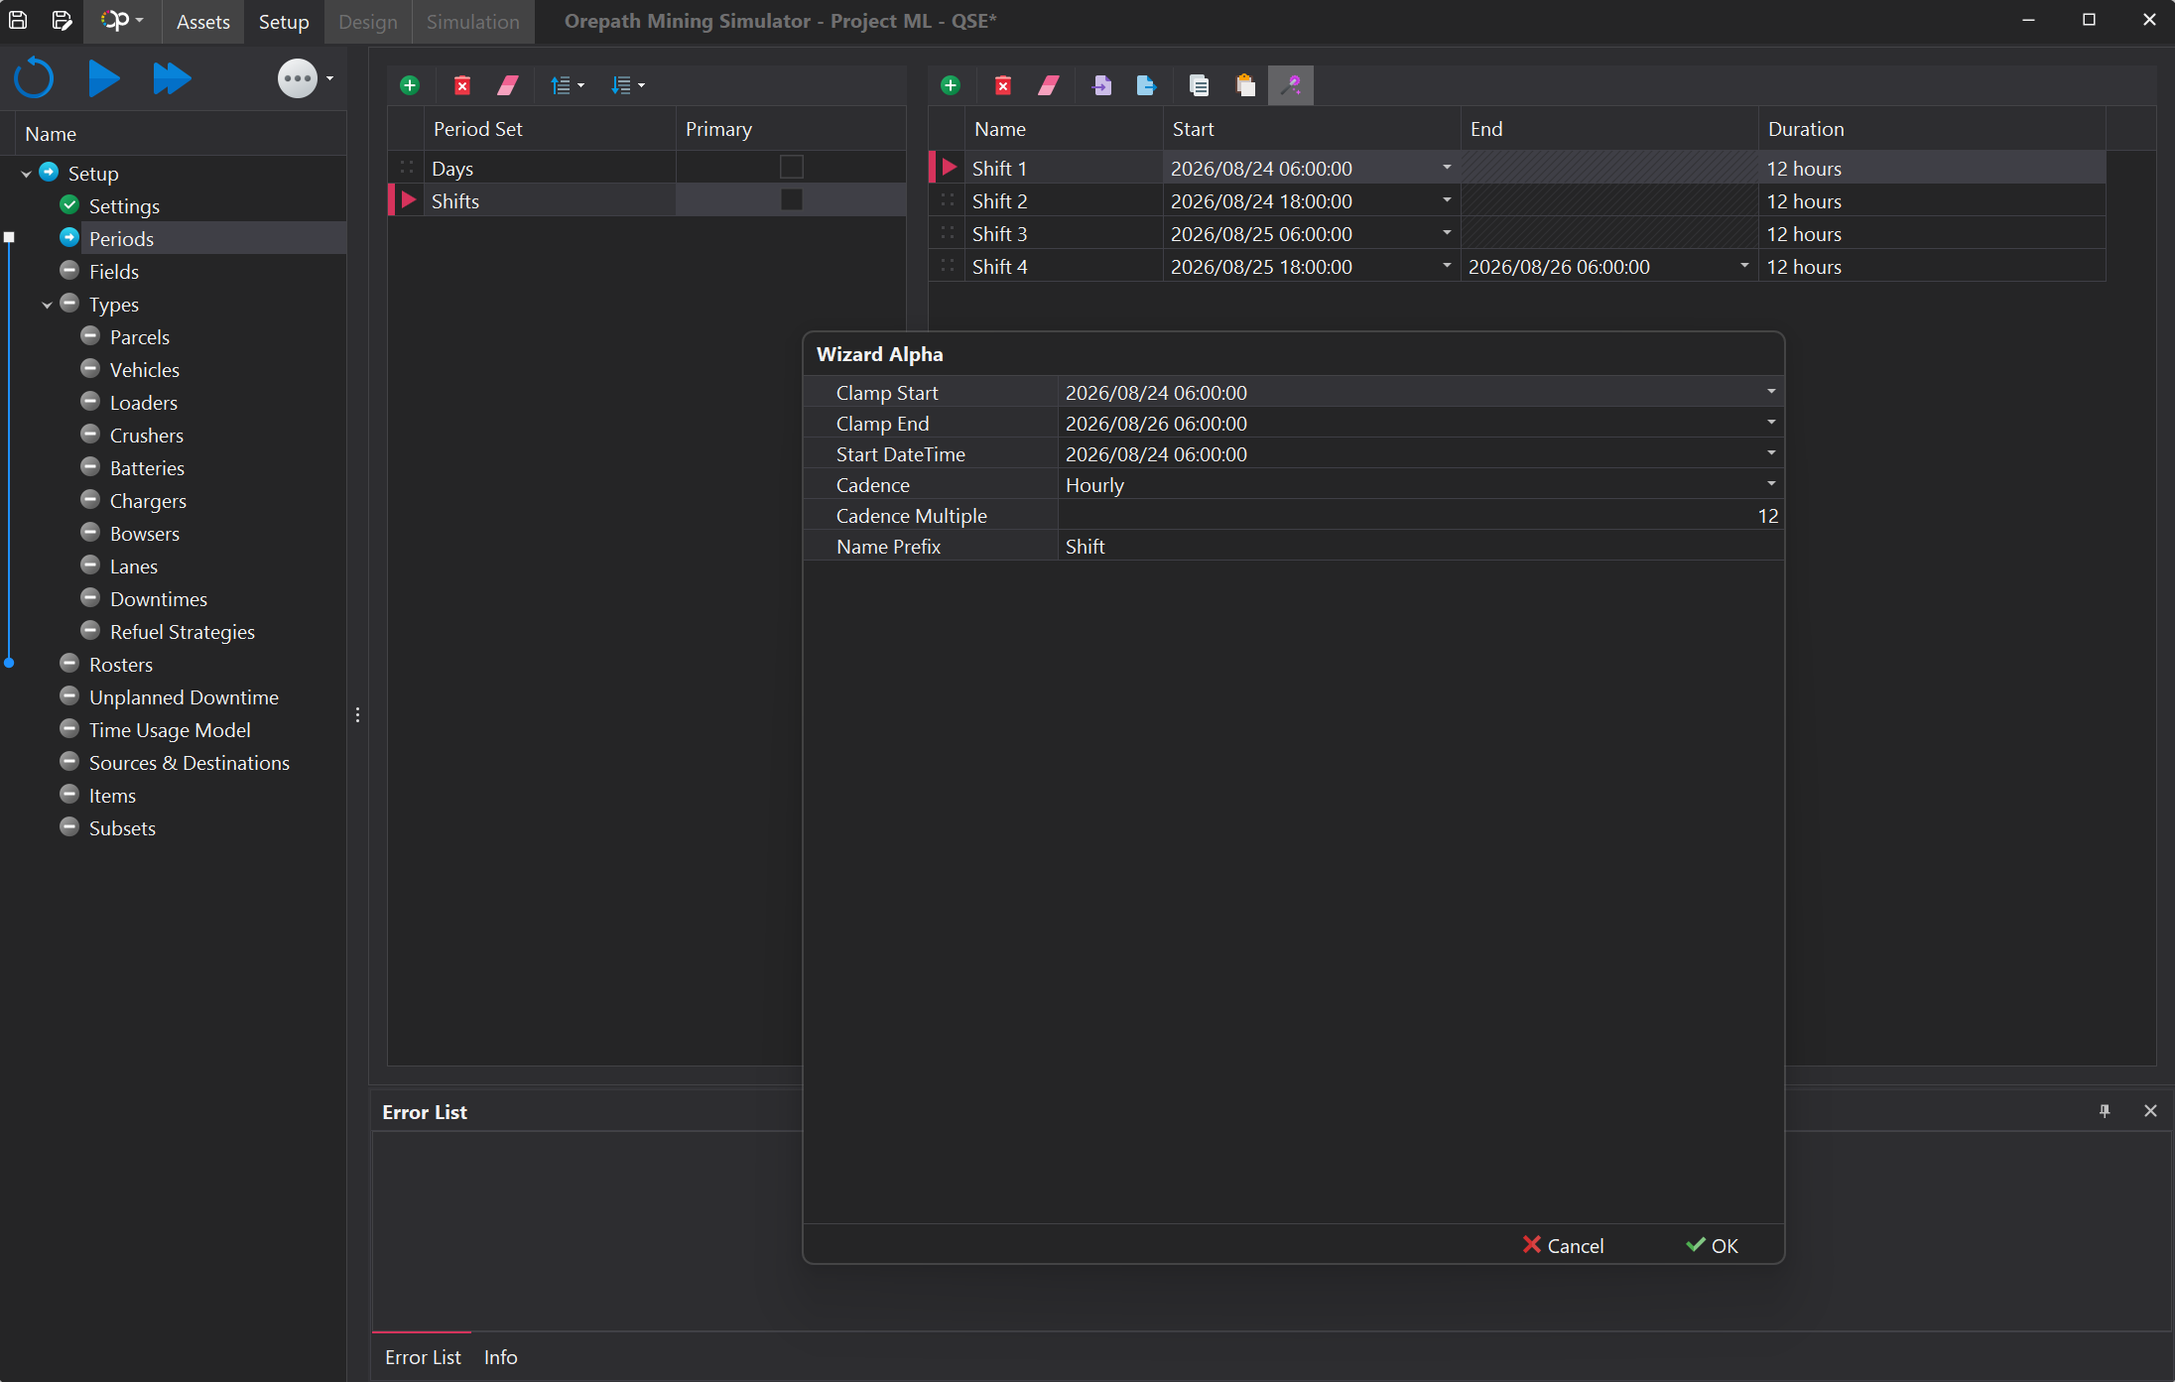
Task: Pin the Error List panel
Action: pyautogui.click(x=2105, y=1111)
